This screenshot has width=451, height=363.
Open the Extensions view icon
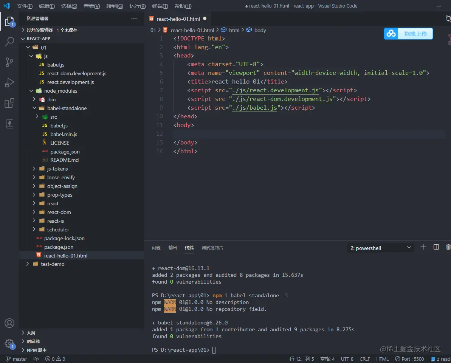9,103
